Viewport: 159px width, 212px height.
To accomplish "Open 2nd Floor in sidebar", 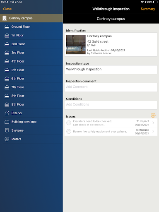I will (18, 44).
